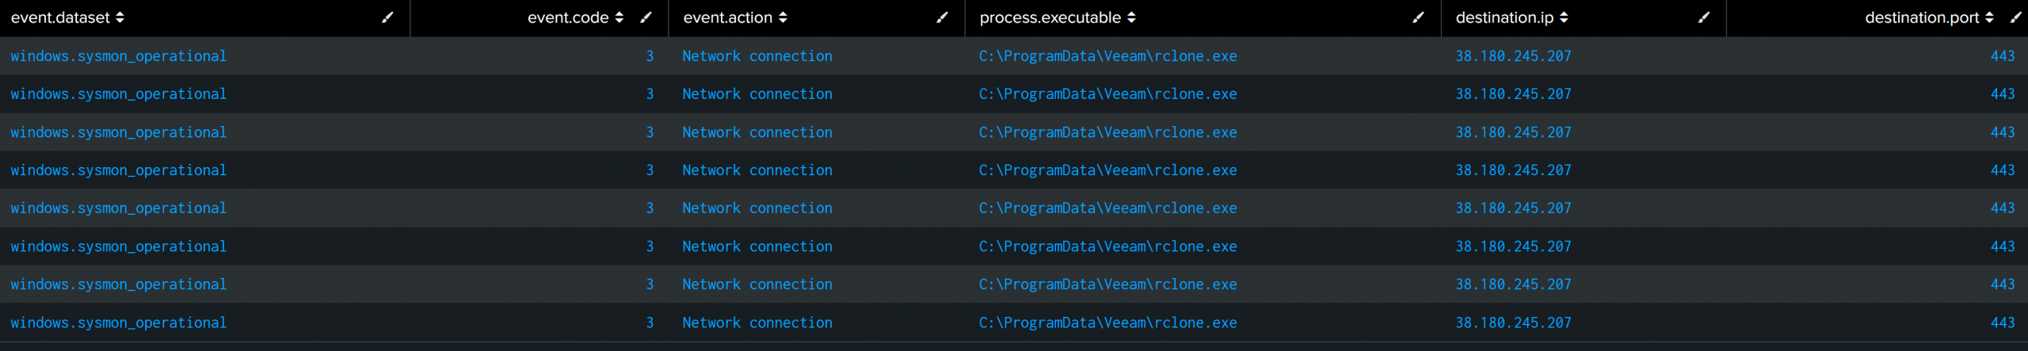Click Network connection in the fifth row

click(757, 208)
